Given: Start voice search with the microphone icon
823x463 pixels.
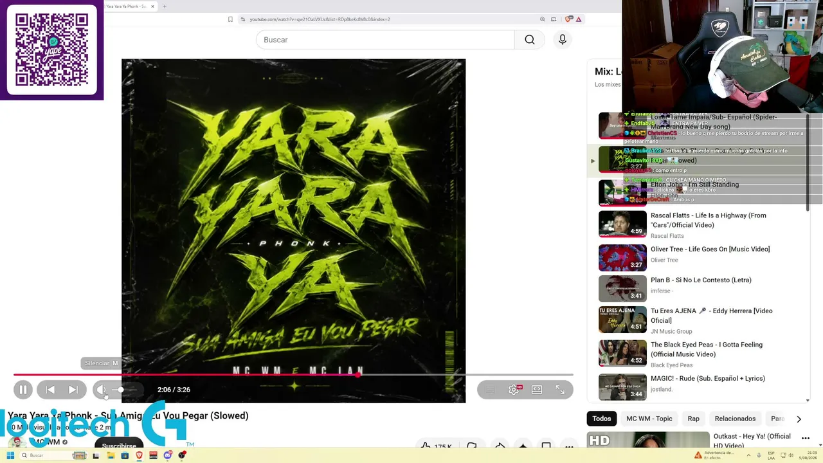Looking at the screenshot, I should pyautogui.click(x=563, y=40).
